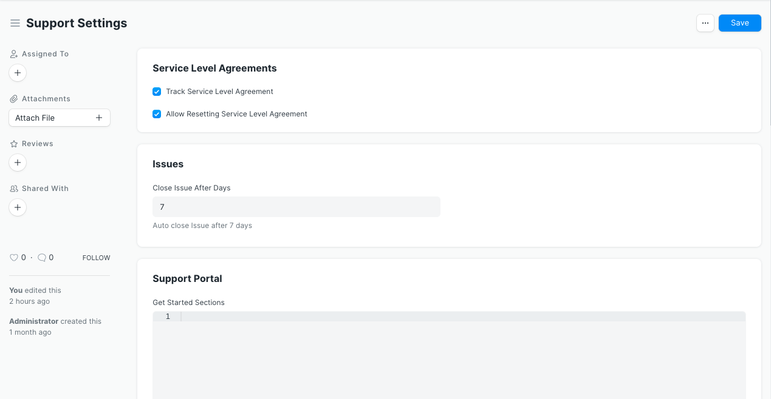Click the Shared With users icon
The width and height of the screenshot is (771, 399).
(x=13, y=188)
